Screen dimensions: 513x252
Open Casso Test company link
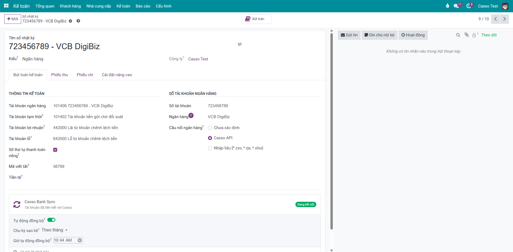198,59
